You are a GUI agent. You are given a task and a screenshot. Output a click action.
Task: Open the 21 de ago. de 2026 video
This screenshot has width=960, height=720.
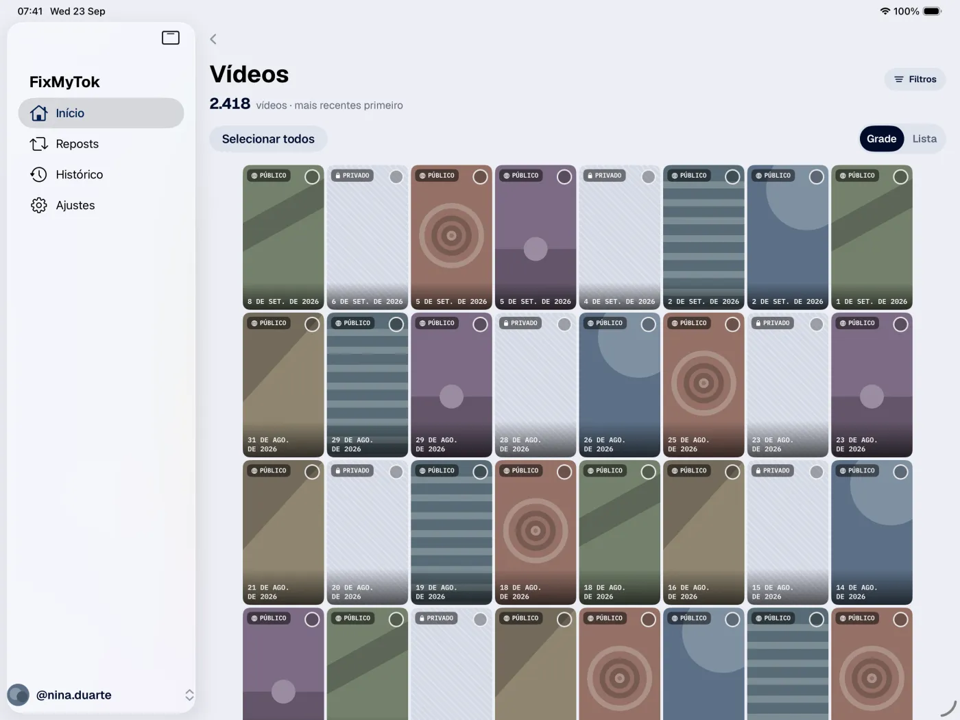click(x=283, y=532)
